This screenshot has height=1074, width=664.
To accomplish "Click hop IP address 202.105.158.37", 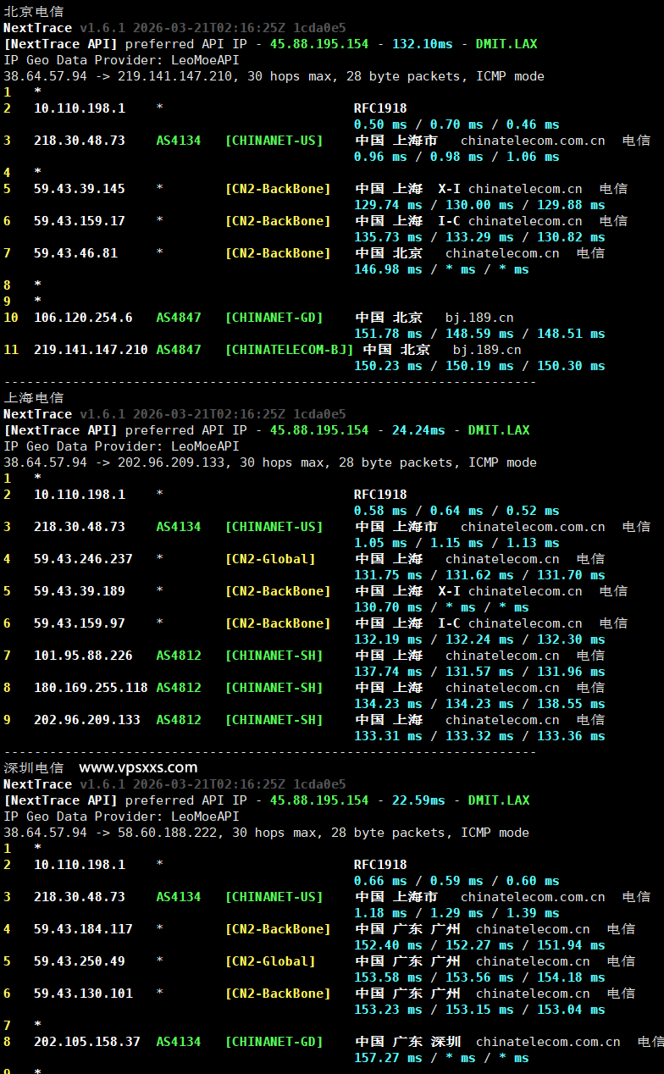I will (86, 1042).
